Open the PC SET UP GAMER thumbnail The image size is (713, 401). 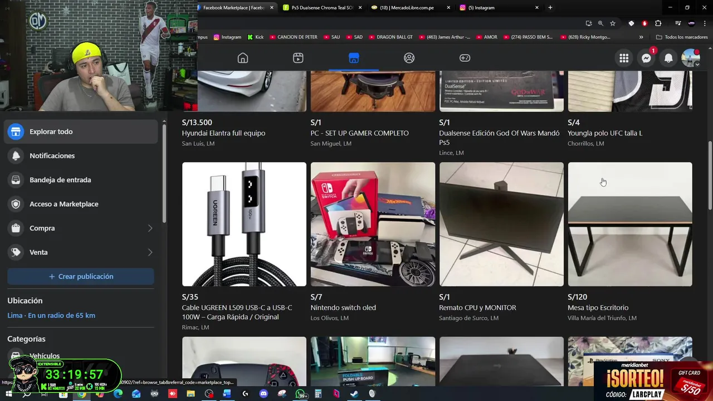[373, 91]
